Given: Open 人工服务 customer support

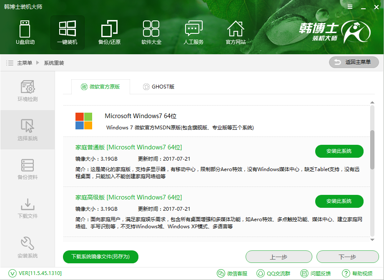Looking at the screenshot, I should (x=193, y=33).
